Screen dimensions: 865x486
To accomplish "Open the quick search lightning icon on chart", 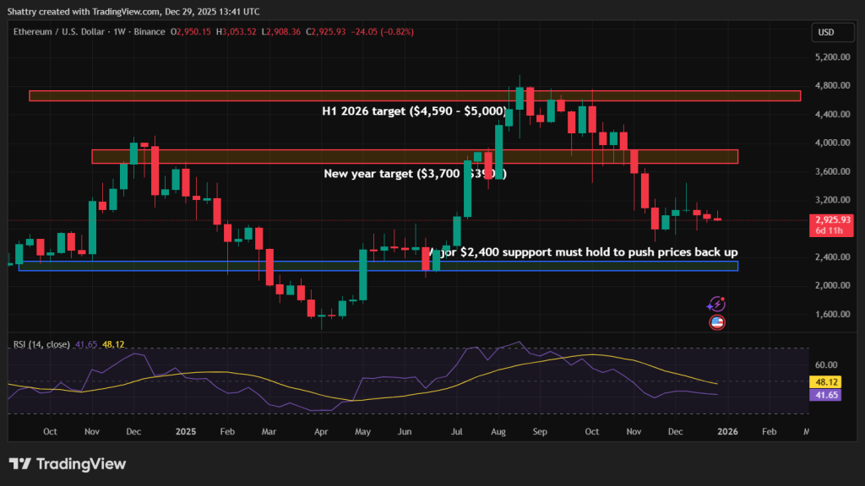I will coord(716,303).
